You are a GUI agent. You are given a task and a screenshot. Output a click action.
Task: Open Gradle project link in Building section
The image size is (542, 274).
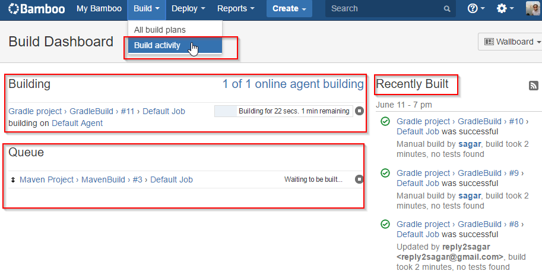(x=35, y=111)
